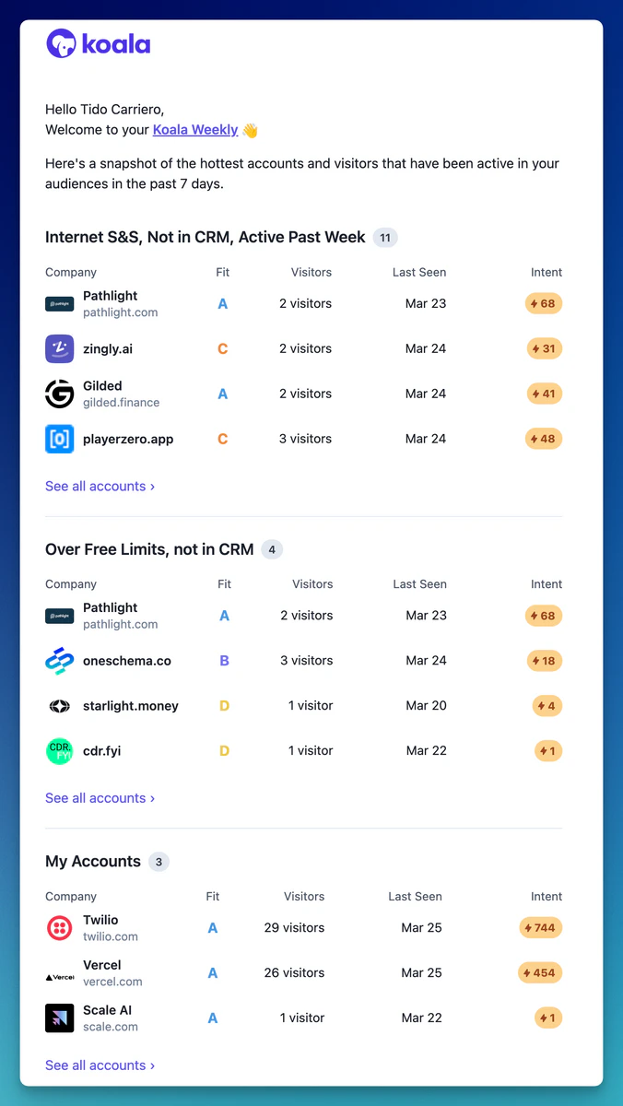
Task: Open the twilio.com domain text
Action: point(111,936)
